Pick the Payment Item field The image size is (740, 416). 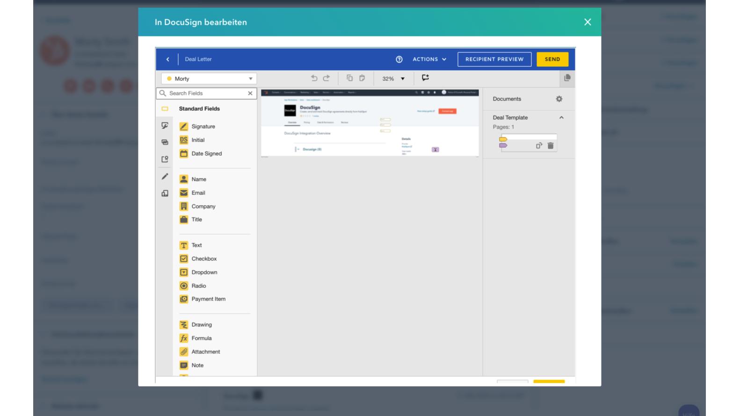pos(208,299)
